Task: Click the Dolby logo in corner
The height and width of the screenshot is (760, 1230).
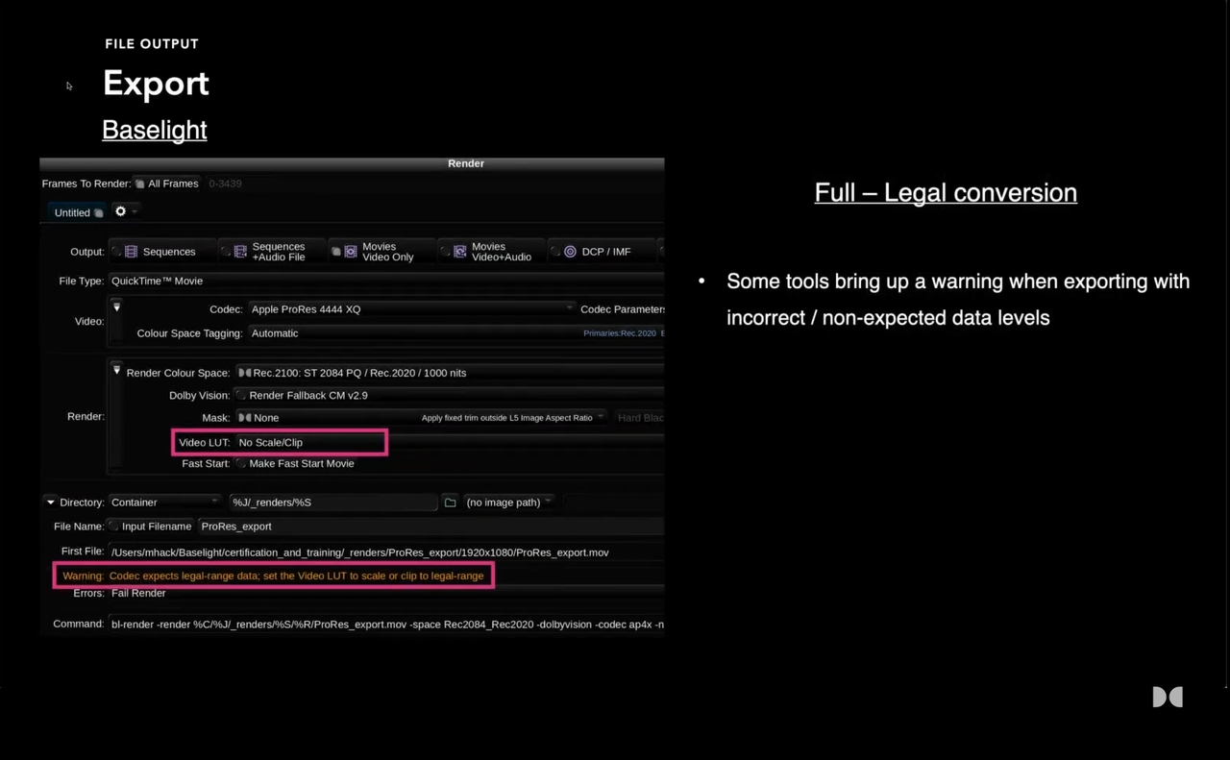Action: click(1168, 697)
